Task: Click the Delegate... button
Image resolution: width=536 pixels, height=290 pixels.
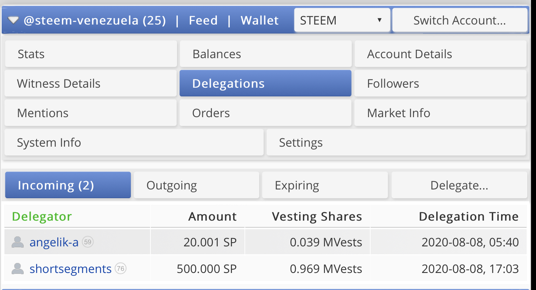Action: [x=459, y=185]
